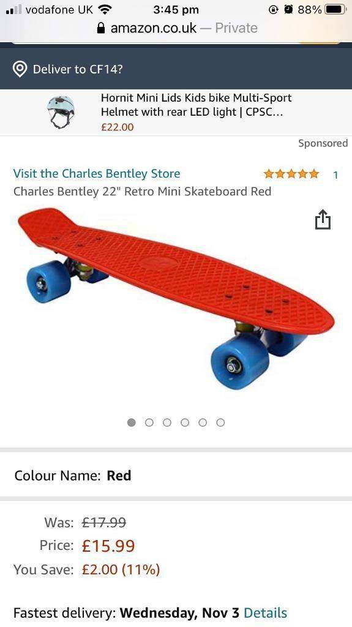Tap the location pin delivery icon
The height and width of the screenshot is (627, 352).
coord(20,69)
